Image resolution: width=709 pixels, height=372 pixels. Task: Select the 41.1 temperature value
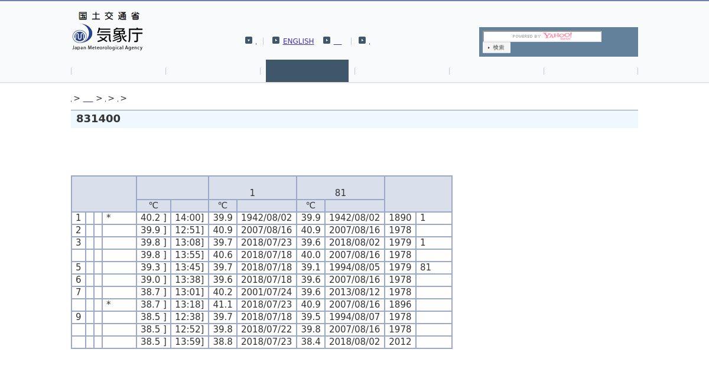pyautogui.click(x=223, y=305)
